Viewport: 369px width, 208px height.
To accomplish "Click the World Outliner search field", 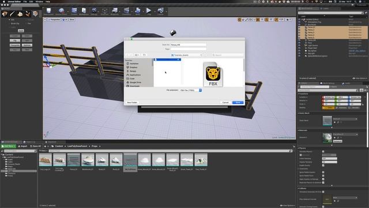I will [x=330, y=13].
